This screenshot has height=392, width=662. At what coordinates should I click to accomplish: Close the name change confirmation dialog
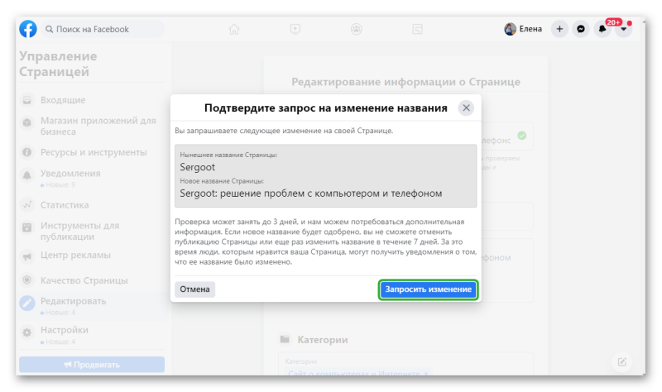pyautogui.click(x=466, y=108)
